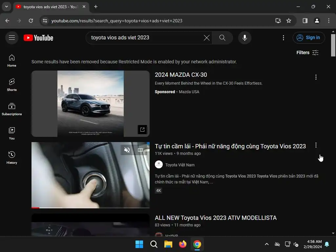View site information icon
Screen dimensions: 336x252
coord(45,21)
